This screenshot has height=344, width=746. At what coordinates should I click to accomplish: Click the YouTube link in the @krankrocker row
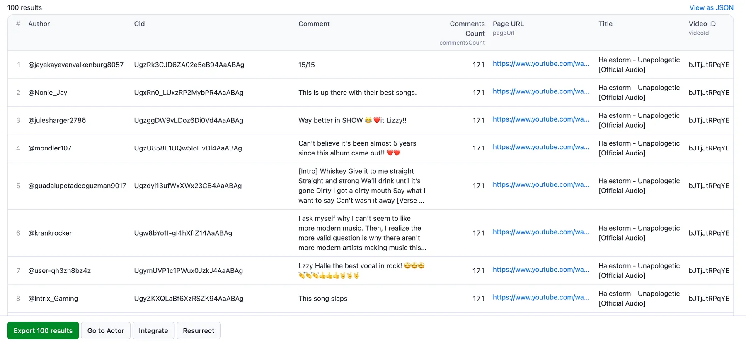click(541, 232)
